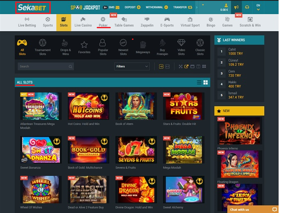Open the Phoenix Inferno thumbnail
298x213 pixels.
click(x=240, y=131)
